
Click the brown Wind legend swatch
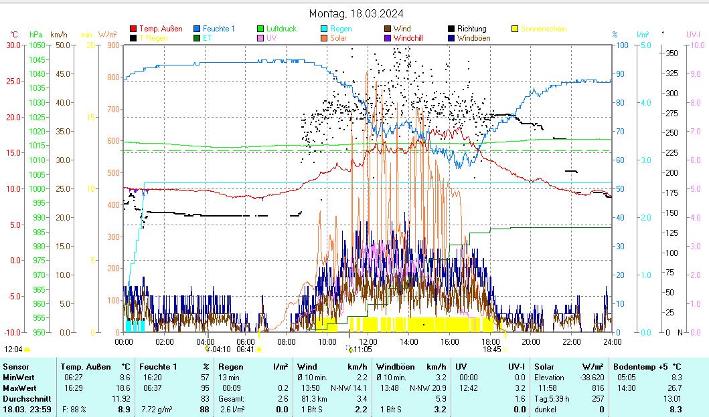[388, 29]
